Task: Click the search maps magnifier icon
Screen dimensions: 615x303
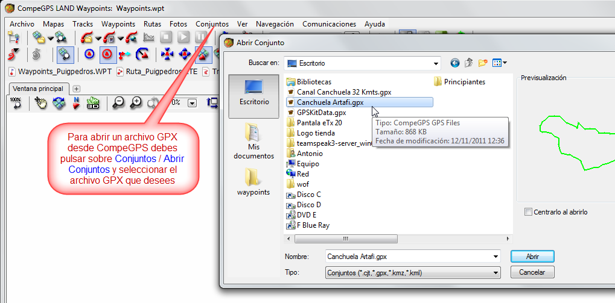Action: 61,37
